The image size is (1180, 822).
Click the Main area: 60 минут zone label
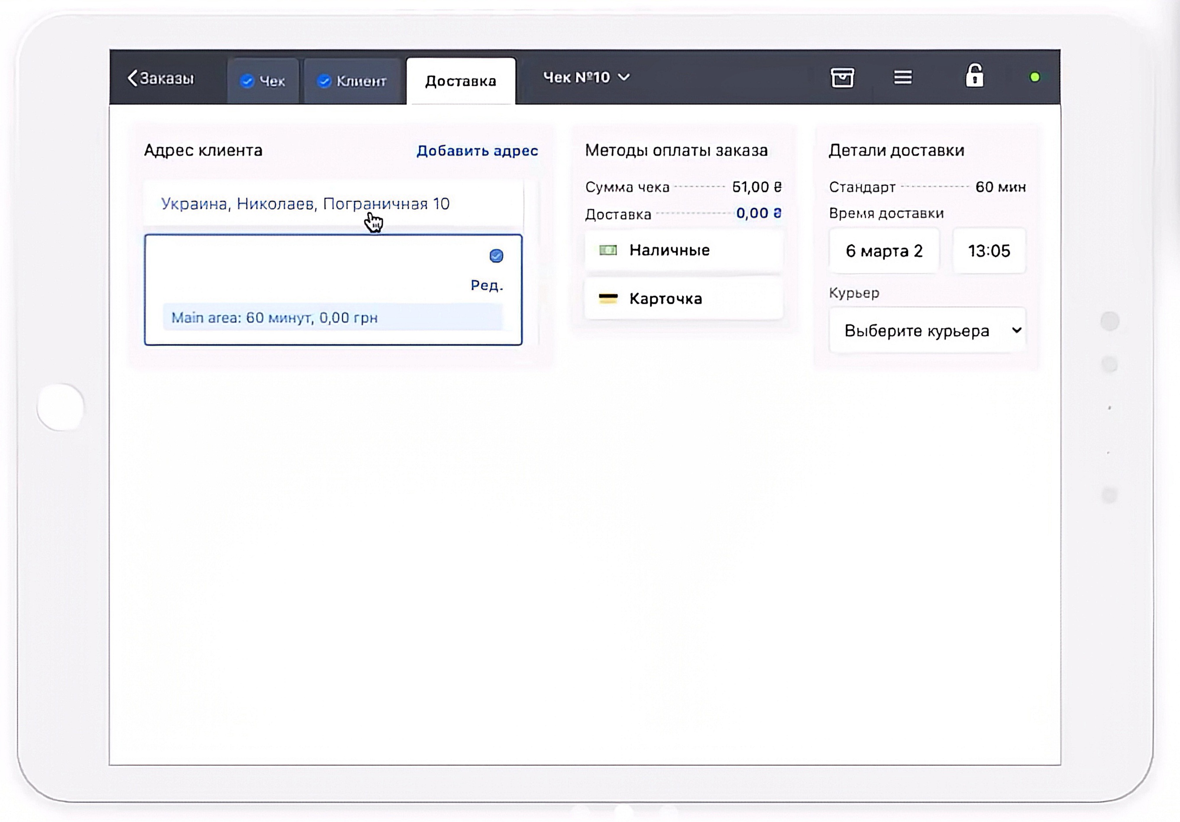(x=333, y=317)
